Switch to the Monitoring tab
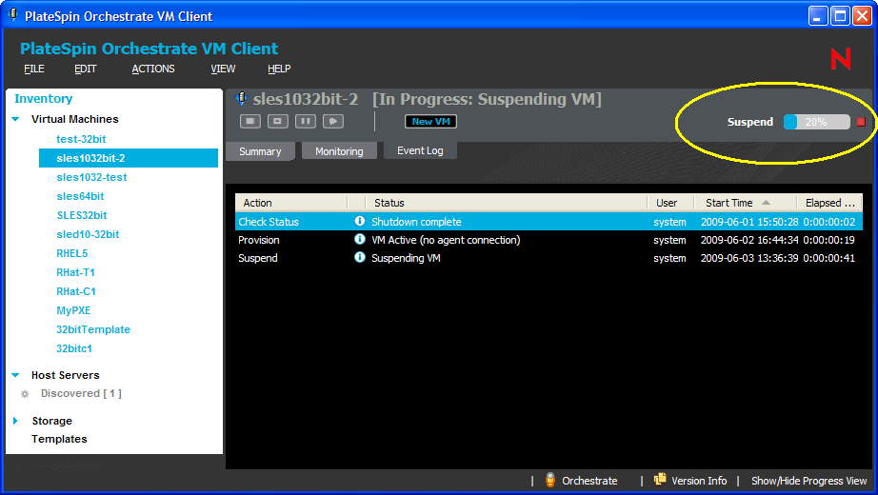 coord(339,151)
